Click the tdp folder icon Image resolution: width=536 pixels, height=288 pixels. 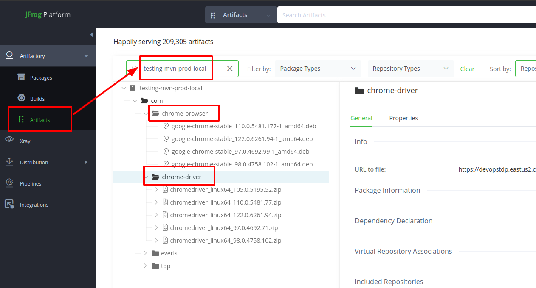tap(155, 266)
